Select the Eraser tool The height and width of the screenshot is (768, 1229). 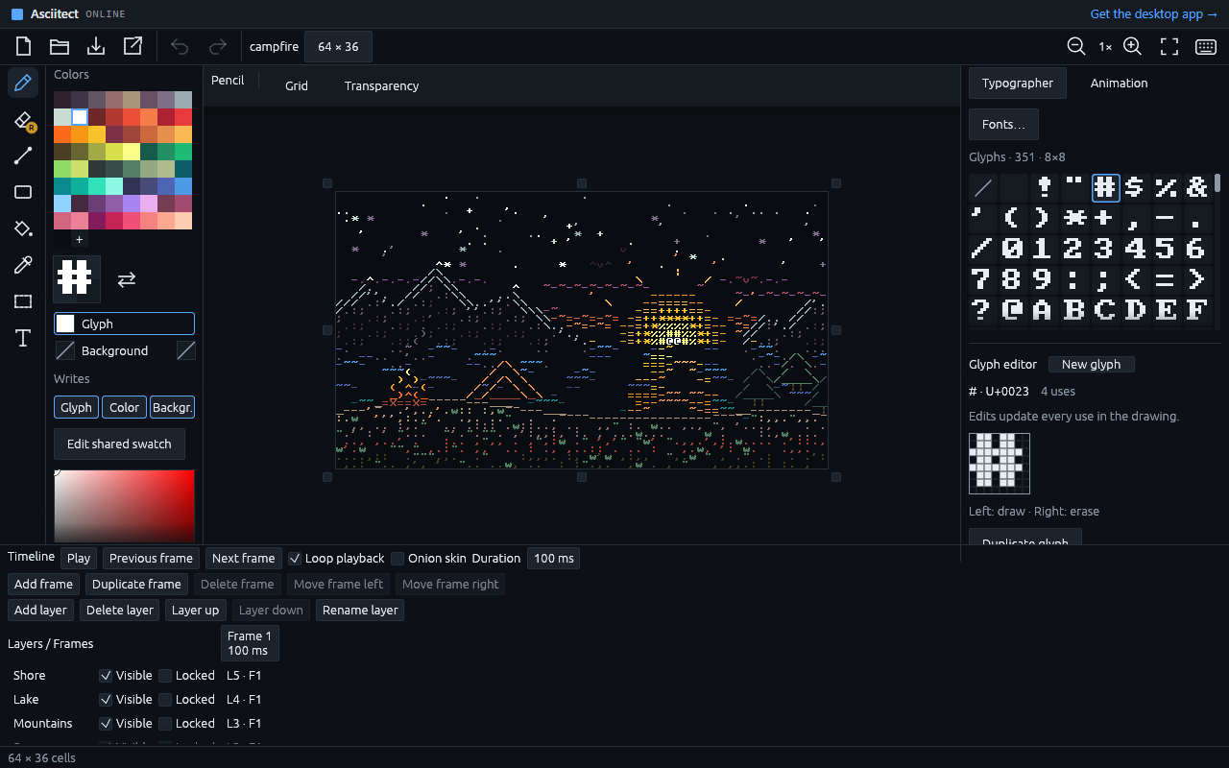(x=23, y=120)
